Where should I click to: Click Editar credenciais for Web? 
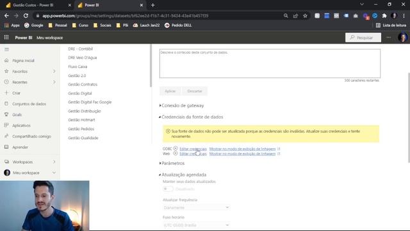tap(193, 154)
